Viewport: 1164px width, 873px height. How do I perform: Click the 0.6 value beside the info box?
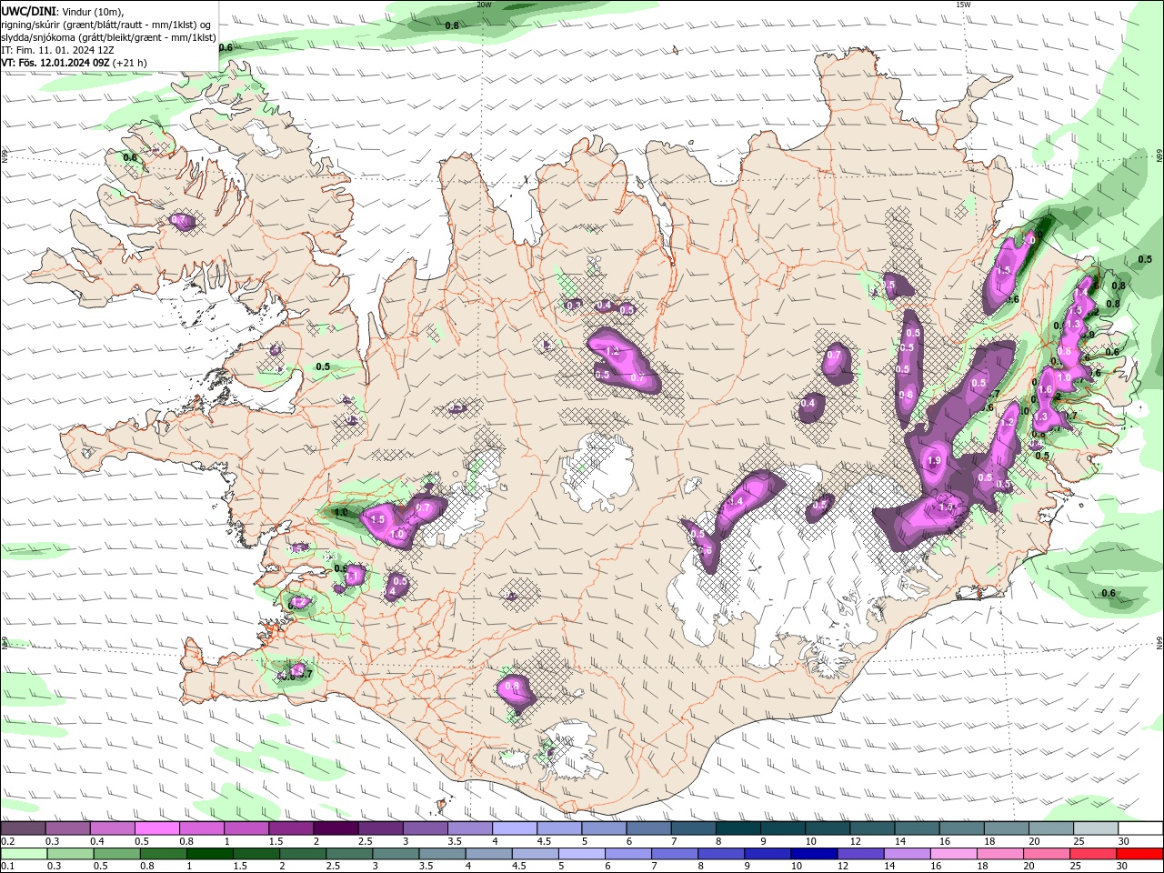(226, 47)
